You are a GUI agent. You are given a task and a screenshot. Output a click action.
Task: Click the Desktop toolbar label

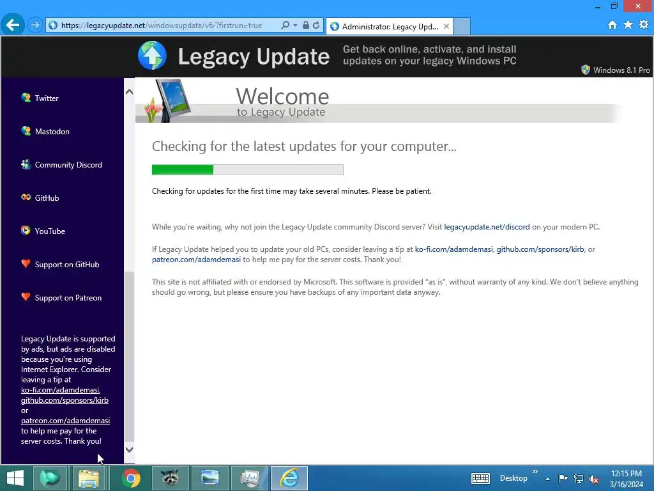[x=513, y=478]
